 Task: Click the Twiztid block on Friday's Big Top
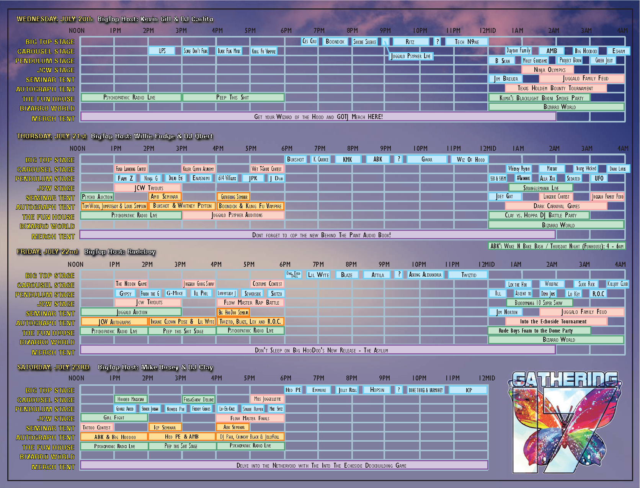click(467, 274)
